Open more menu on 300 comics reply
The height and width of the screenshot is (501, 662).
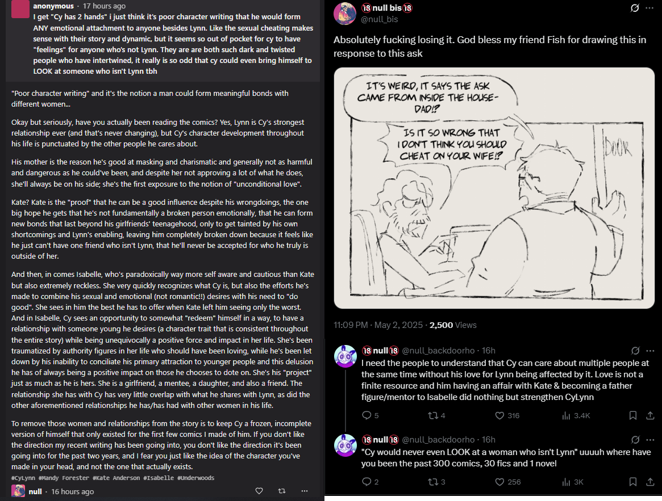(650, 439)
